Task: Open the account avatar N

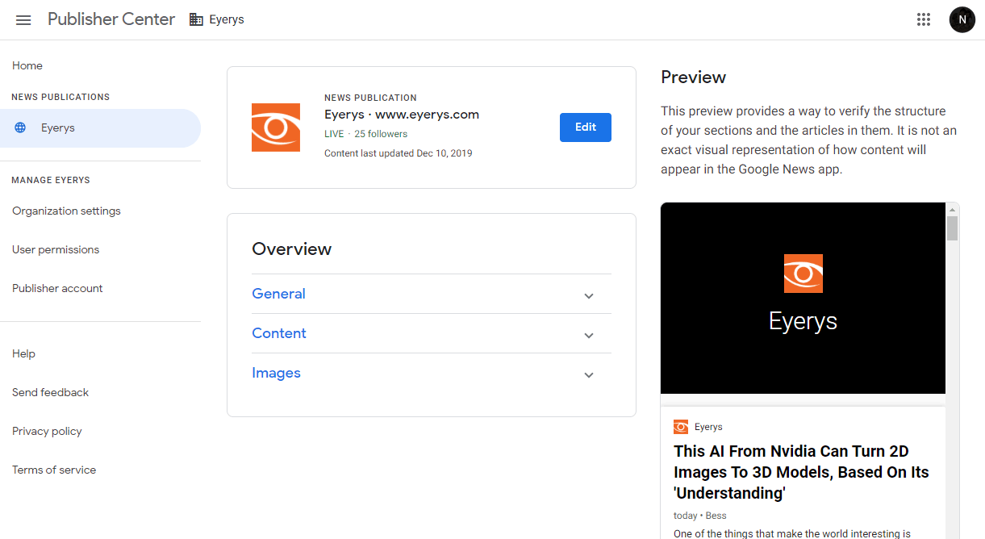Action: click(962, 20)
